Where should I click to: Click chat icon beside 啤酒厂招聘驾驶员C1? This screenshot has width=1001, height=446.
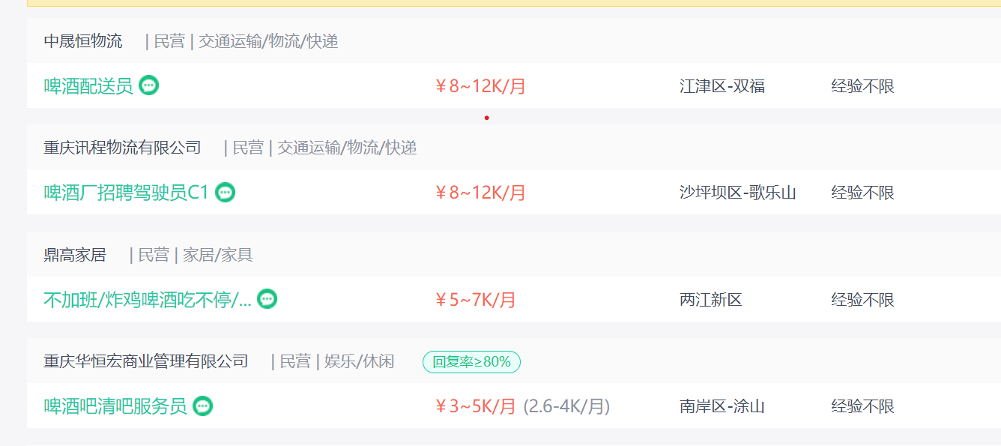(225, 193)
